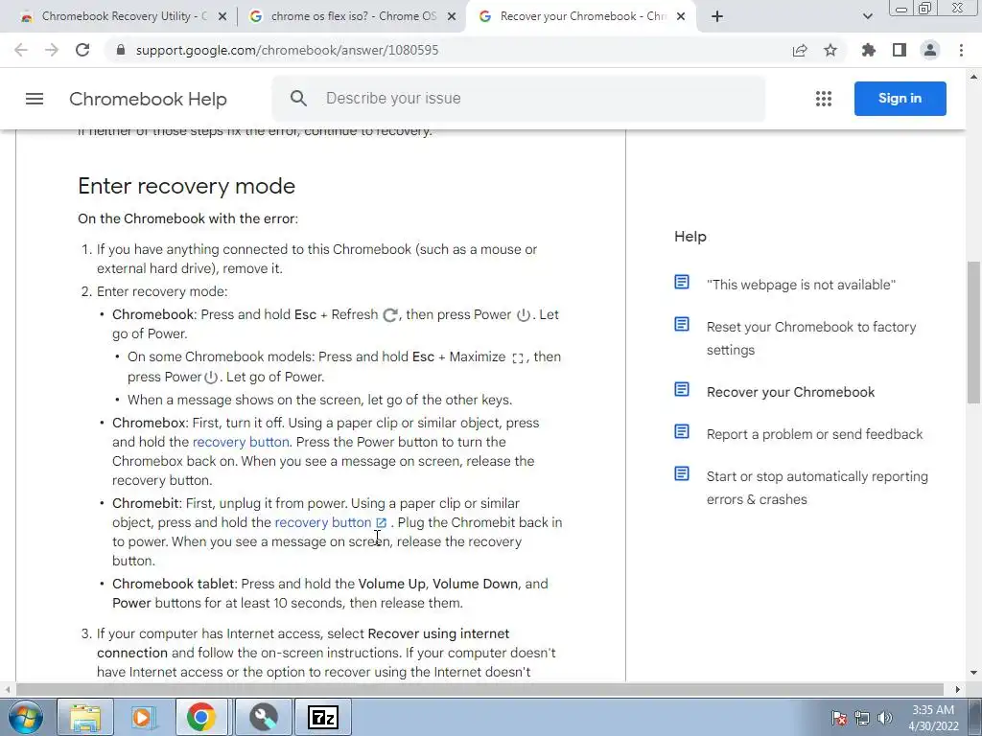982x736 pixels.
Task: Launch Windows Media Player from taskbar
Action: point(143,717)
